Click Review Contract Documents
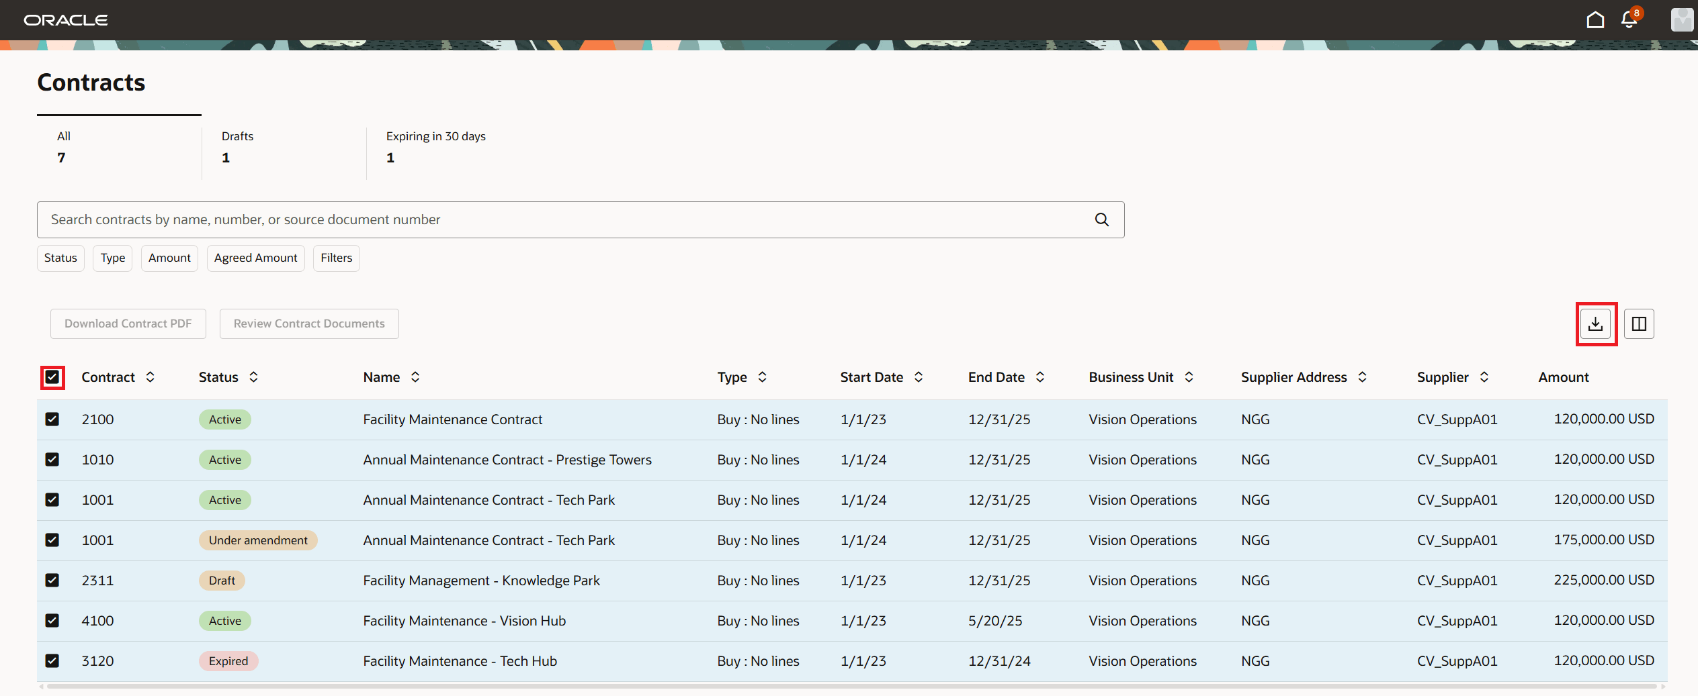Viewport: 1698px width, 696px height. (x=308, y=324)
